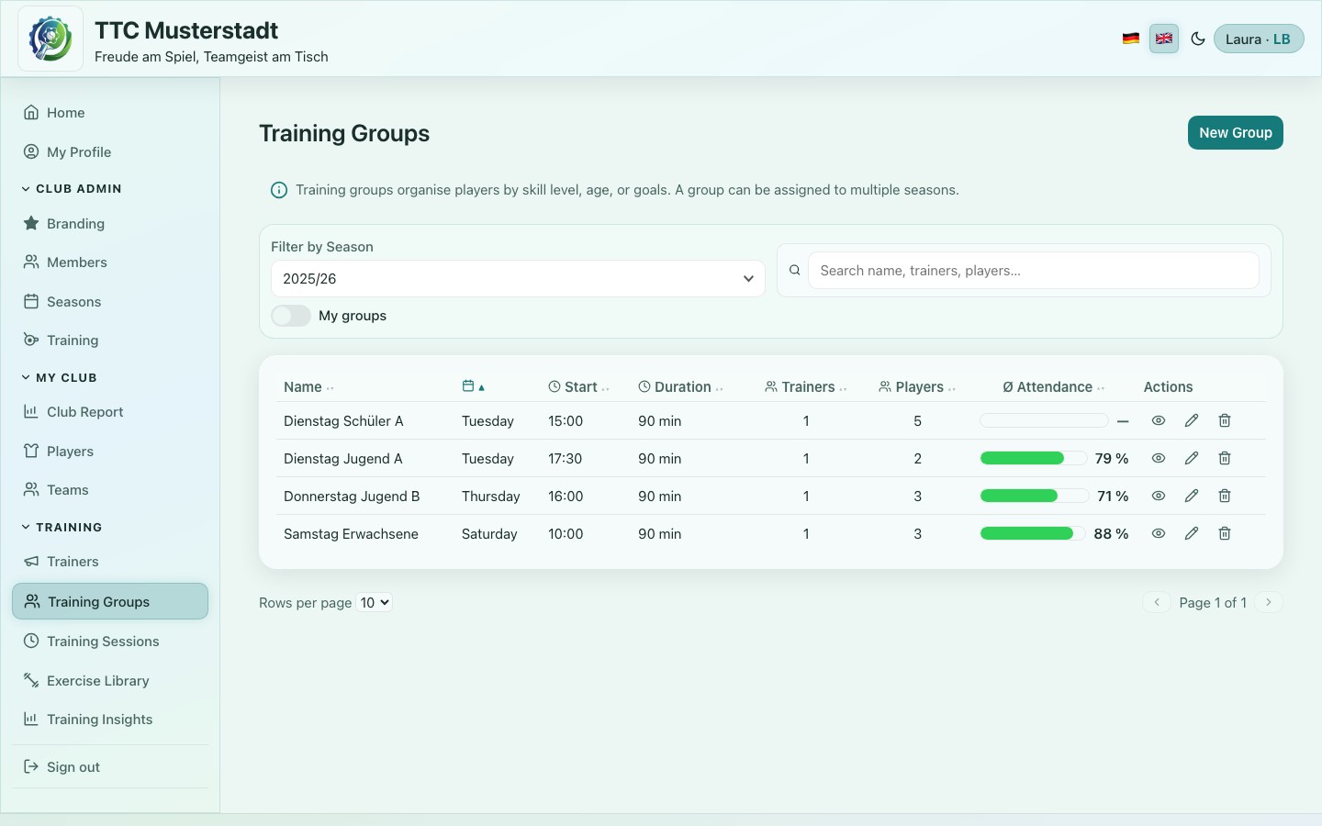Click the 71 % attendance bar
1322x826 pixels.
[1034, 496]
